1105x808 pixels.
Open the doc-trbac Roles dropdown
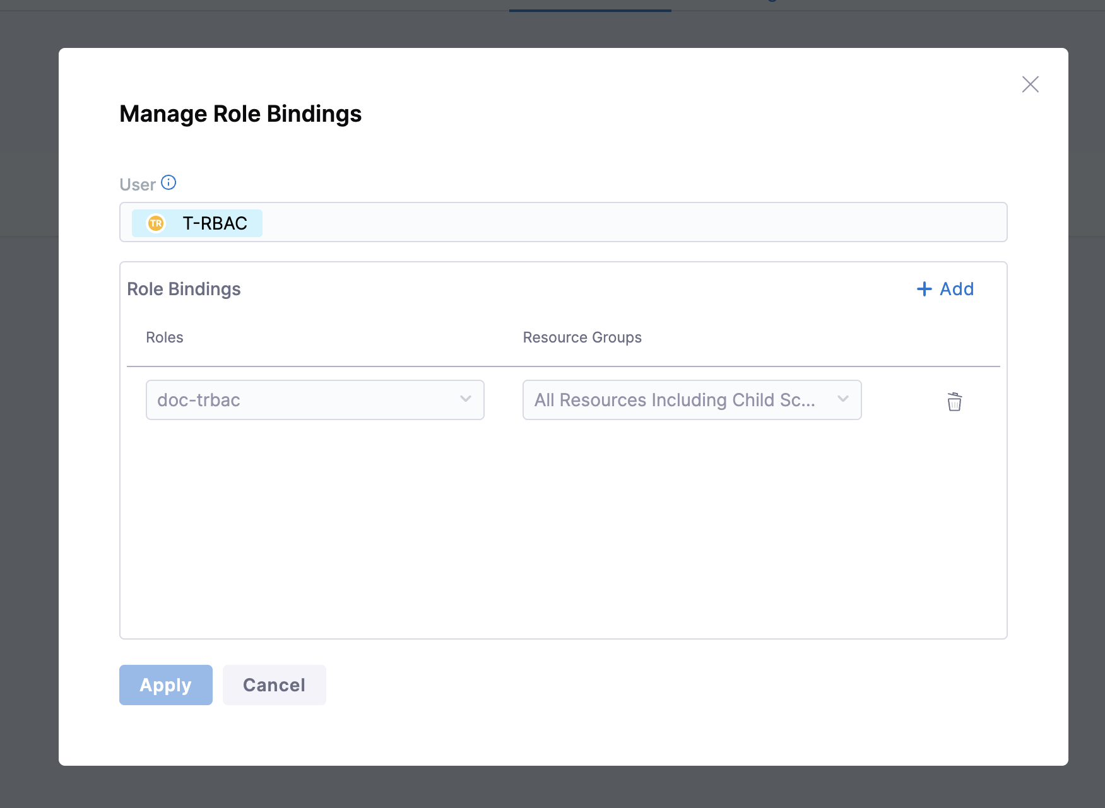pyautogui.click(x=303, y=400)
